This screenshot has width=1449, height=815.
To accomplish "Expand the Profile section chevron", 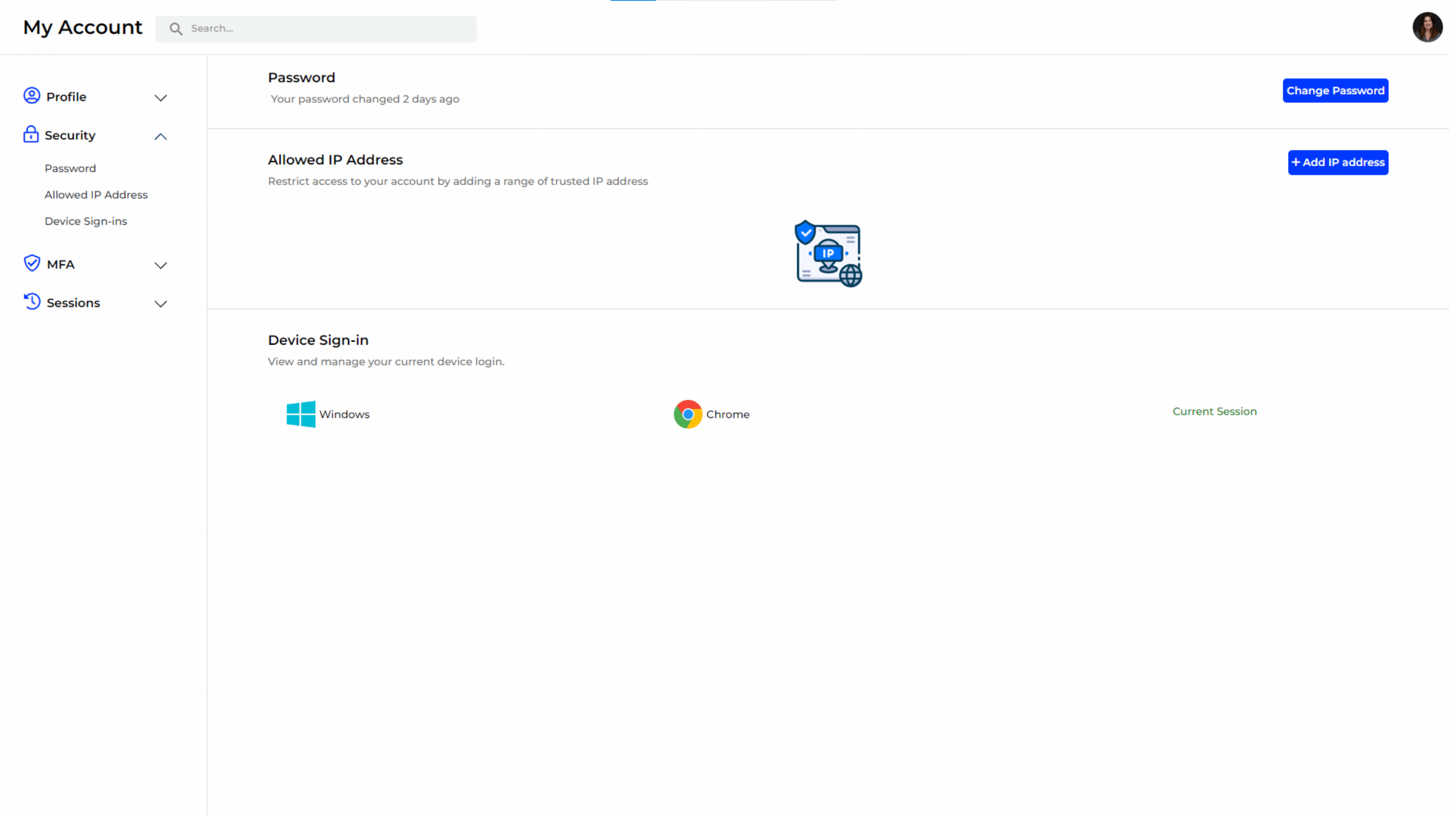I will 161,97.
